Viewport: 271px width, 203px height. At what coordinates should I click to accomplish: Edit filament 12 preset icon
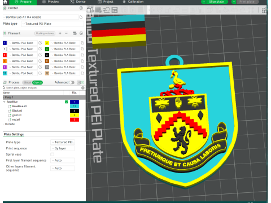point(82,73)
